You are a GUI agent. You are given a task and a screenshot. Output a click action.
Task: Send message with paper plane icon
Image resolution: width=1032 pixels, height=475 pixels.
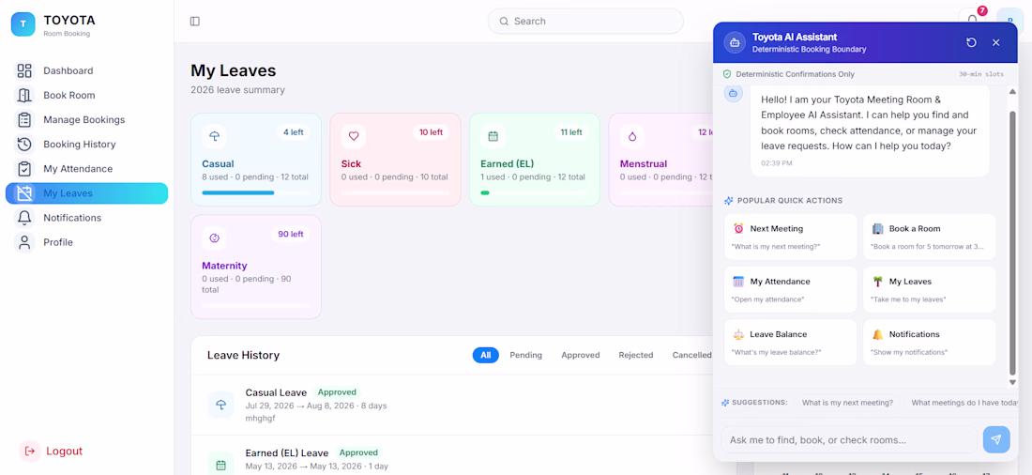pyautogui.click(x=996, y=439)
